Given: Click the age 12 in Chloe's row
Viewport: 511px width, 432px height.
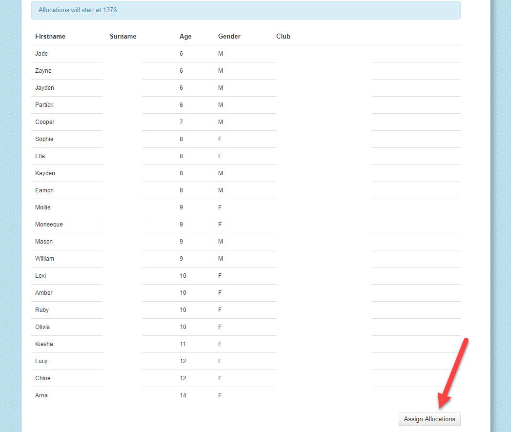Looking at the screenshot, I should pos(183,378).
